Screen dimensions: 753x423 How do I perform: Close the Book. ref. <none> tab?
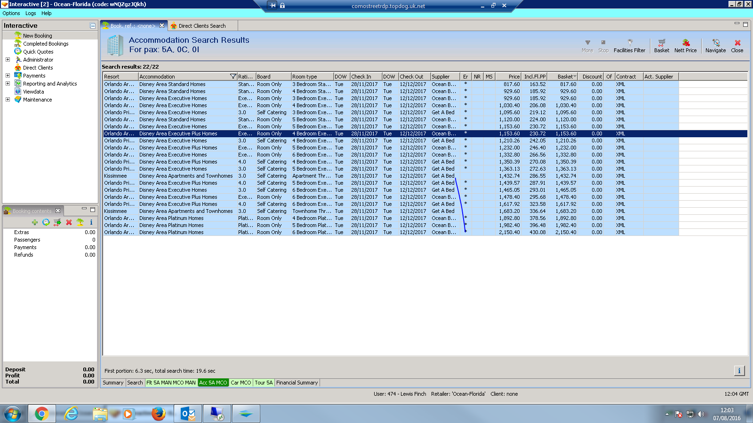point(162,26)
